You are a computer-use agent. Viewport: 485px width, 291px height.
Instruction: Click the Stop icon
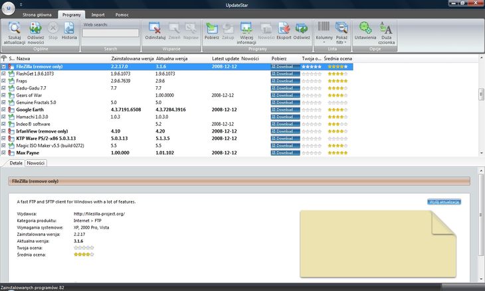point(53,28)
